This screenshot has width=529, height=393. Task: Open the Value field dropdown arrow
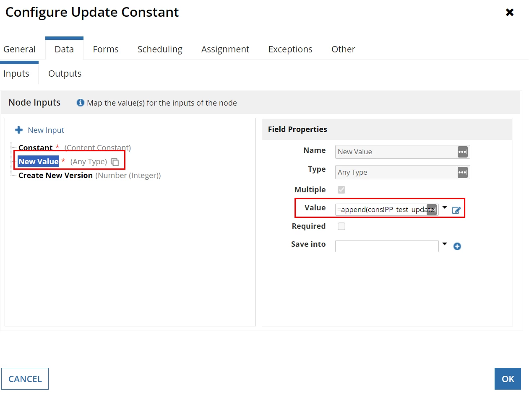click(445, 207)
